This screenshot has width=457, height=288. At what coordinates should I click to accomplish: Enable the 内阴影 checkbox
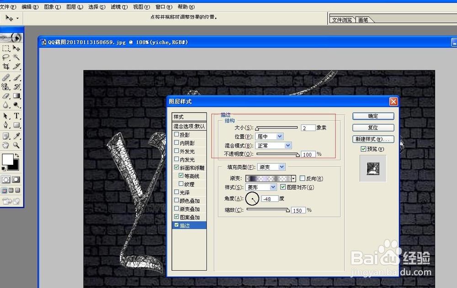176,142
